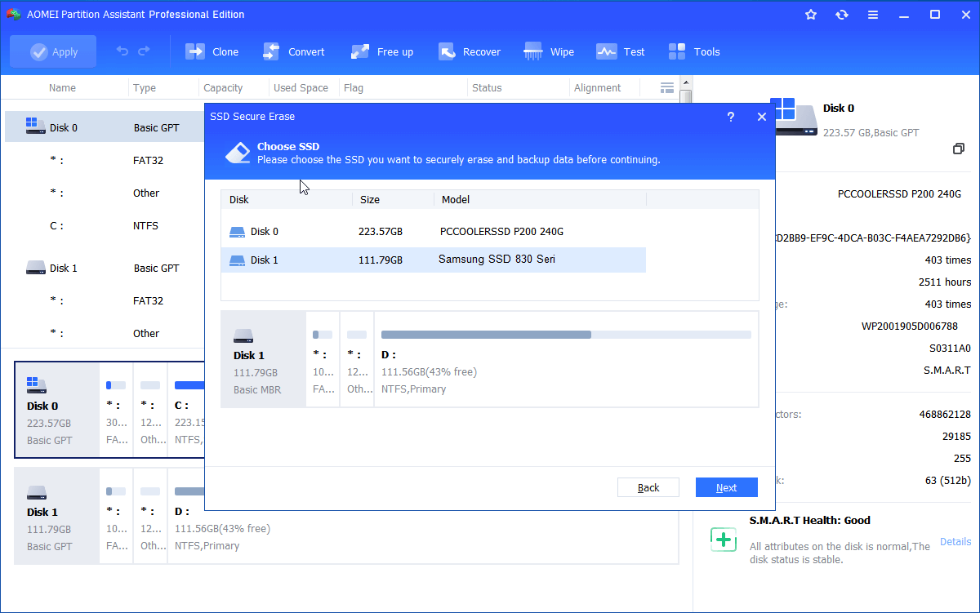The image size is (980, 613).
Task: Click the Back button
Action: click(648, 487)
